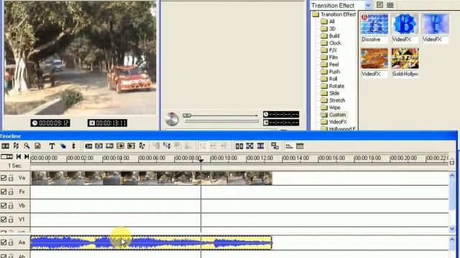Screen dimensions: 460x258
Task: Select the VideoFX thumbnail with orange pattern
Action: (x=374, y=59)
